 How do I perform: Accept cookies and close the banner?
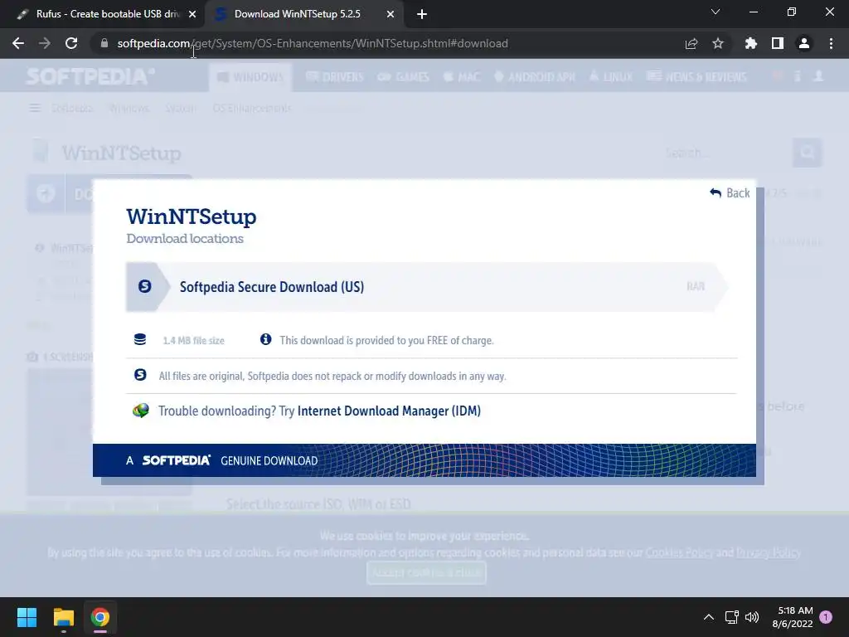point(427,572)
